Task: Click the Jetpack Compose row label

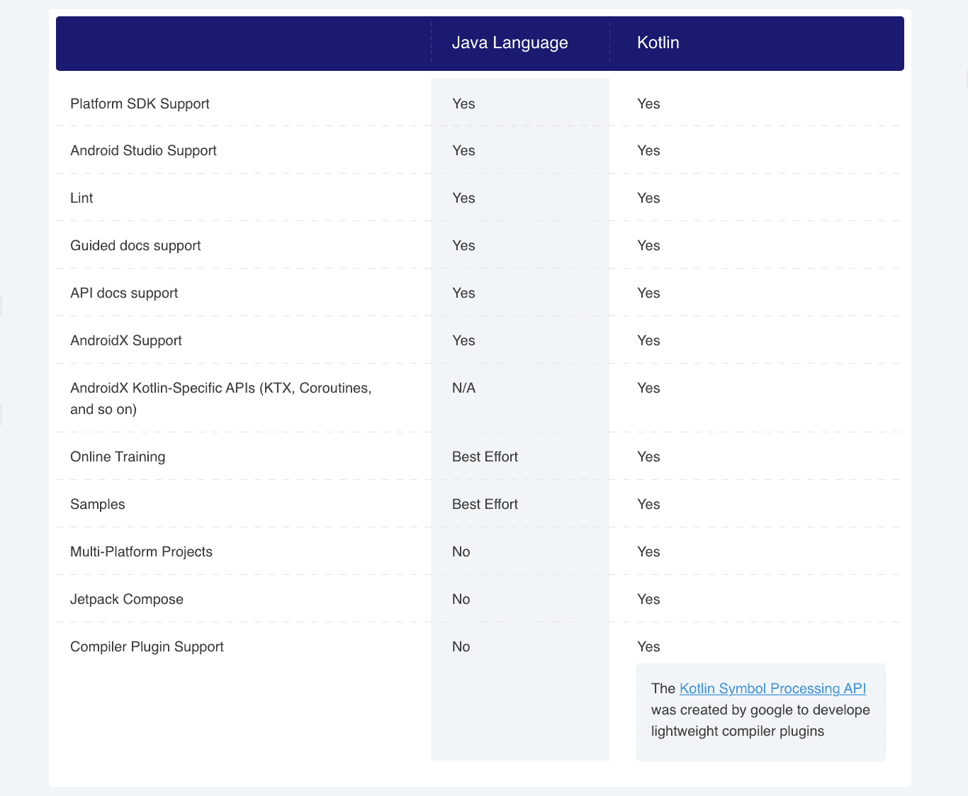Action: (127, 599)
